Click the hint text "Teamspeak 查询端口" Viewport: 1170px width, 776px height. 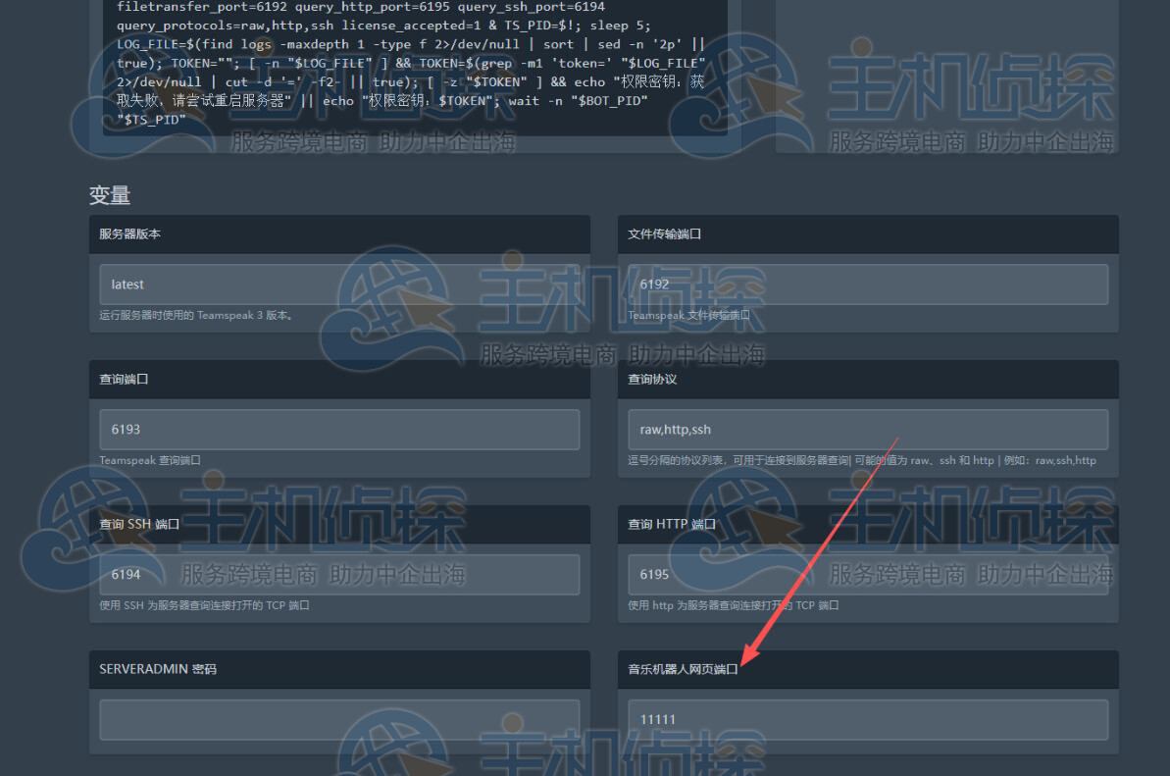click(150, 460)
